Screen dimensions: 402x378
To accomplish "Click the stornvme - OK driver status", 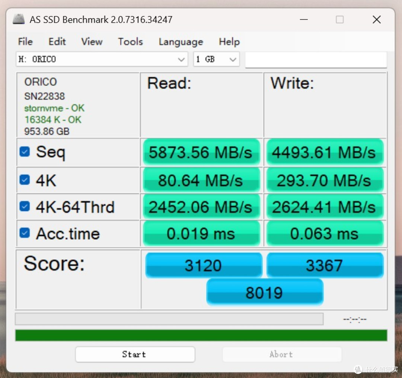I will point(54,108).
